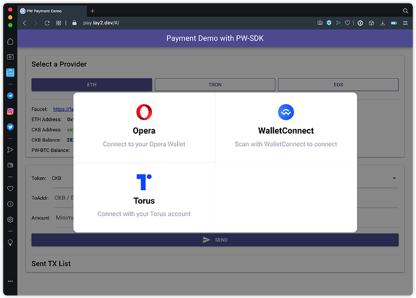The width and height of the screenshot is (416, 298).
Task: Expand the Token dropdown arrow
Action: point(394,178)
